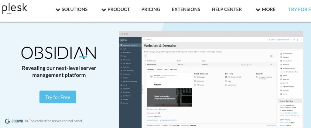Open the example.com subscription dropdown
This screenshot has width=311, height=128.
click(284, 40)
